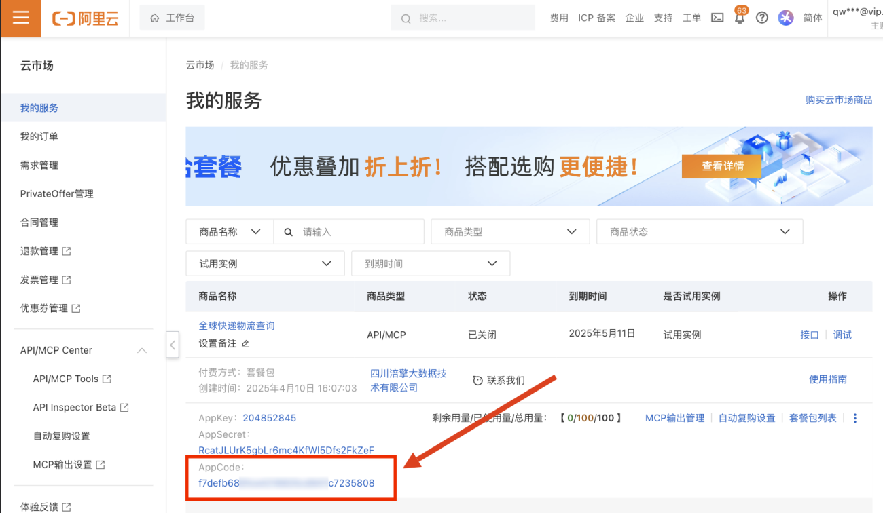Screen dimensions: 883x513
Task: Open the 商品类型 dropdown
Action: (510, 231)
